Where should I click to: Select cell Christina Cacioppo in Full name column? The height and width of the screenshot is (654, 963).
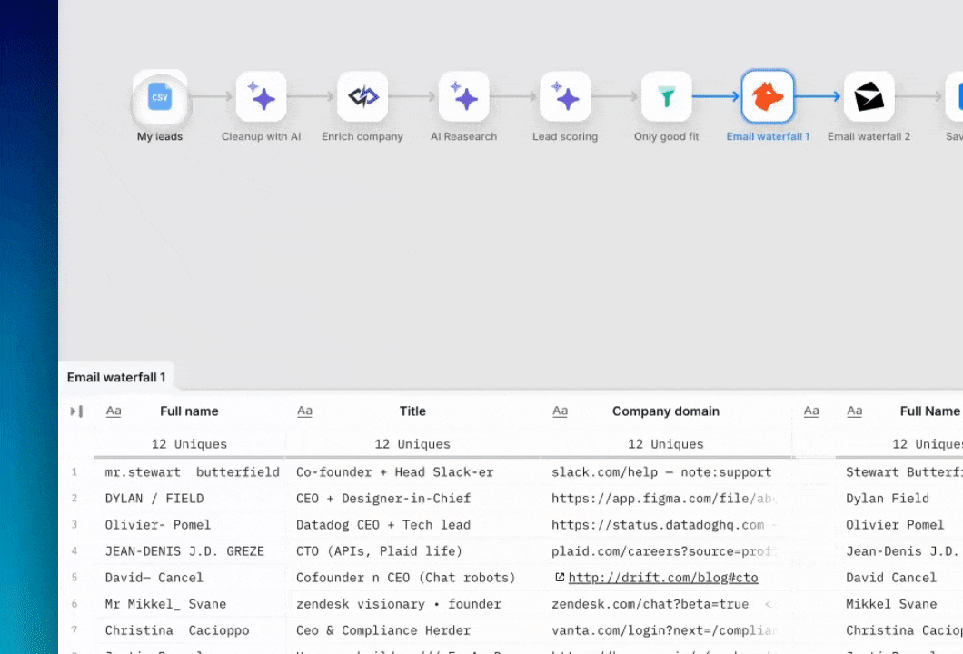[x=192, y=630]
